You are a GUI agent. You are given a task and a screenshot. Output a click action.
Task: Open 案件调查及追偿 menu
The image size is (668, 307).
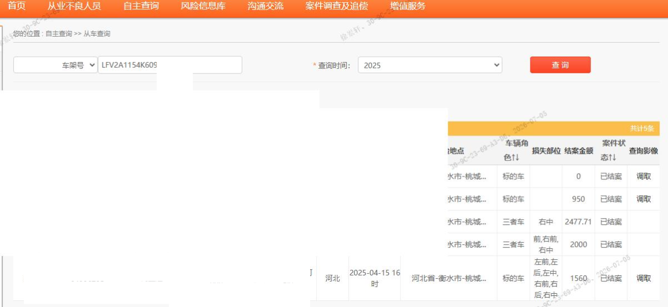[337, 7]
